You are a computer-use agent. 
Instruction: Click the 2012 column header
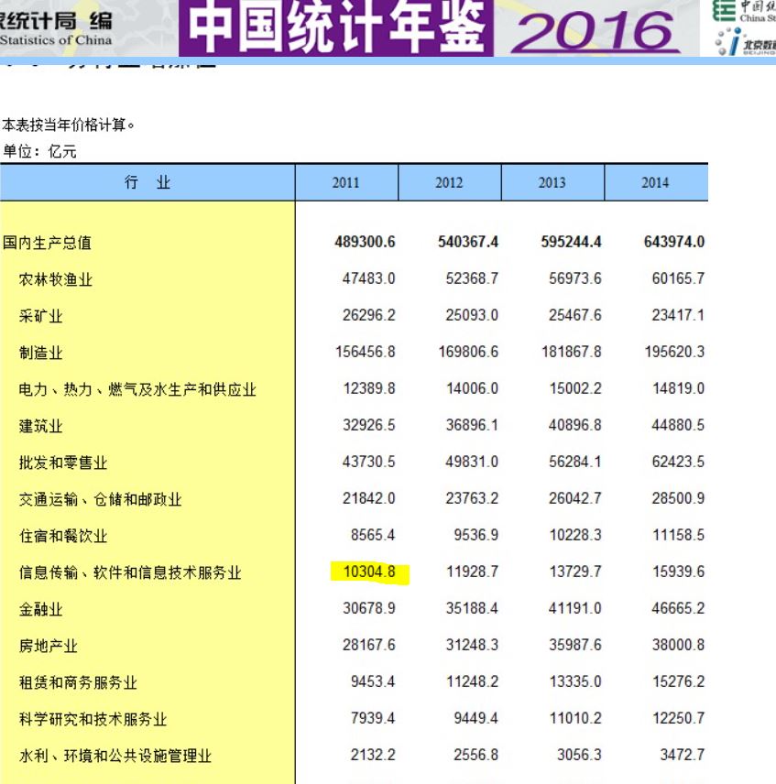click(x=449, y=182)
